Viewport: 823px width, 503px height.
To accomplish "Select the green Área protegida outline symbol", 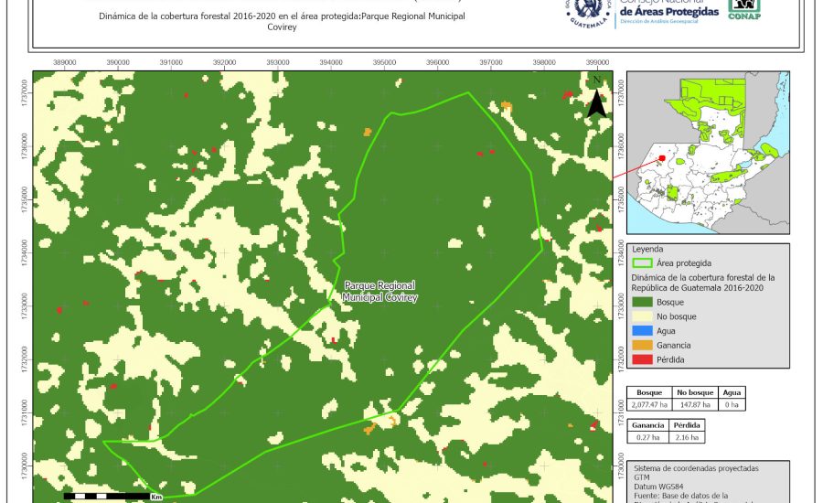I will 642,262.
